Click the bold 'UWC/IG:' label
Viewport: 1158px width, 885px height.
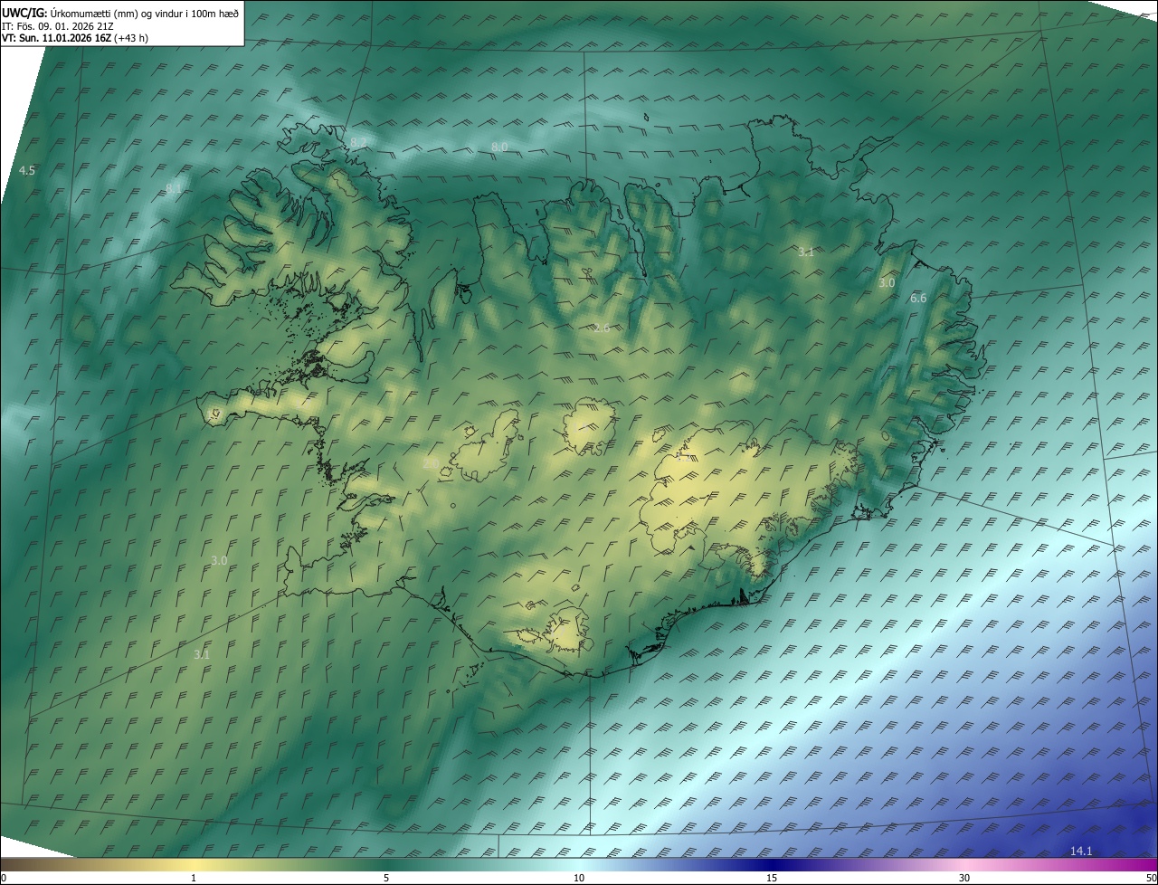pyautogui.click(x=24, y=14)
